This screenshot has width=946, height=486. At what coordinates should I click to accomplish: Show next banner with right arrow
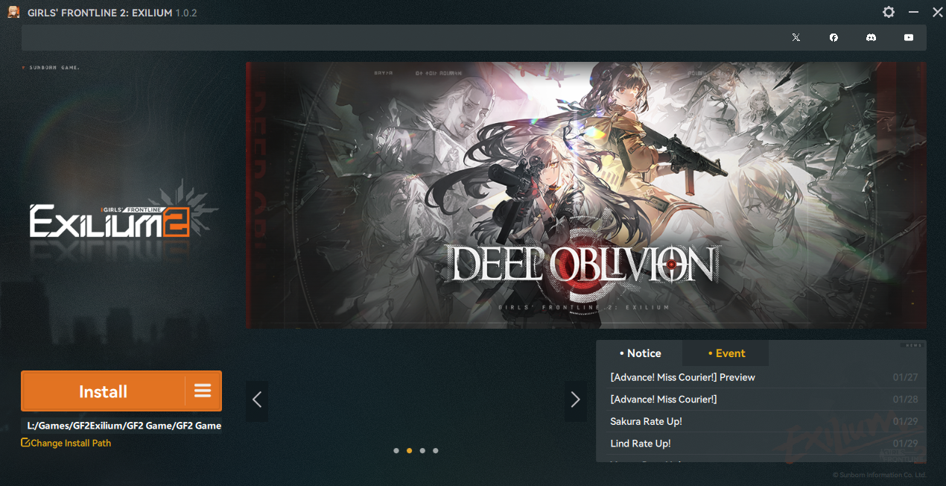point(575,400)
